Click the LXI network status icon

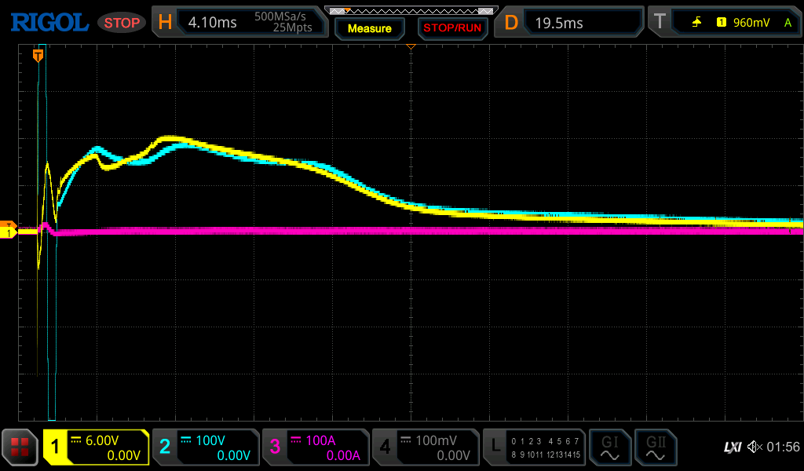tap(732, 447)
